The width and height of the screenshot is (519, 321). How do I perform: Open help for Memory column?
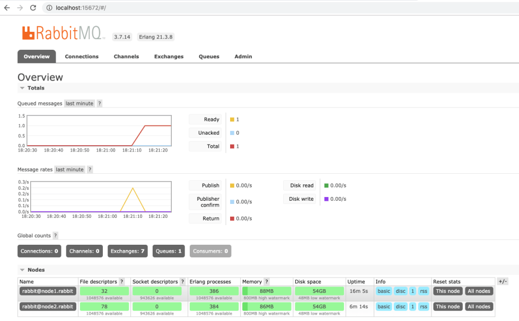267,282
